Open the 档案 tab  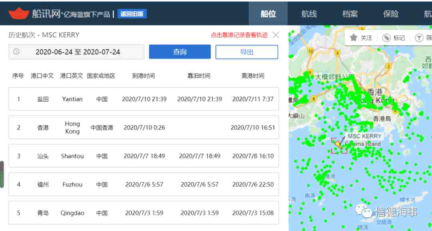click(x=350, y=14)
